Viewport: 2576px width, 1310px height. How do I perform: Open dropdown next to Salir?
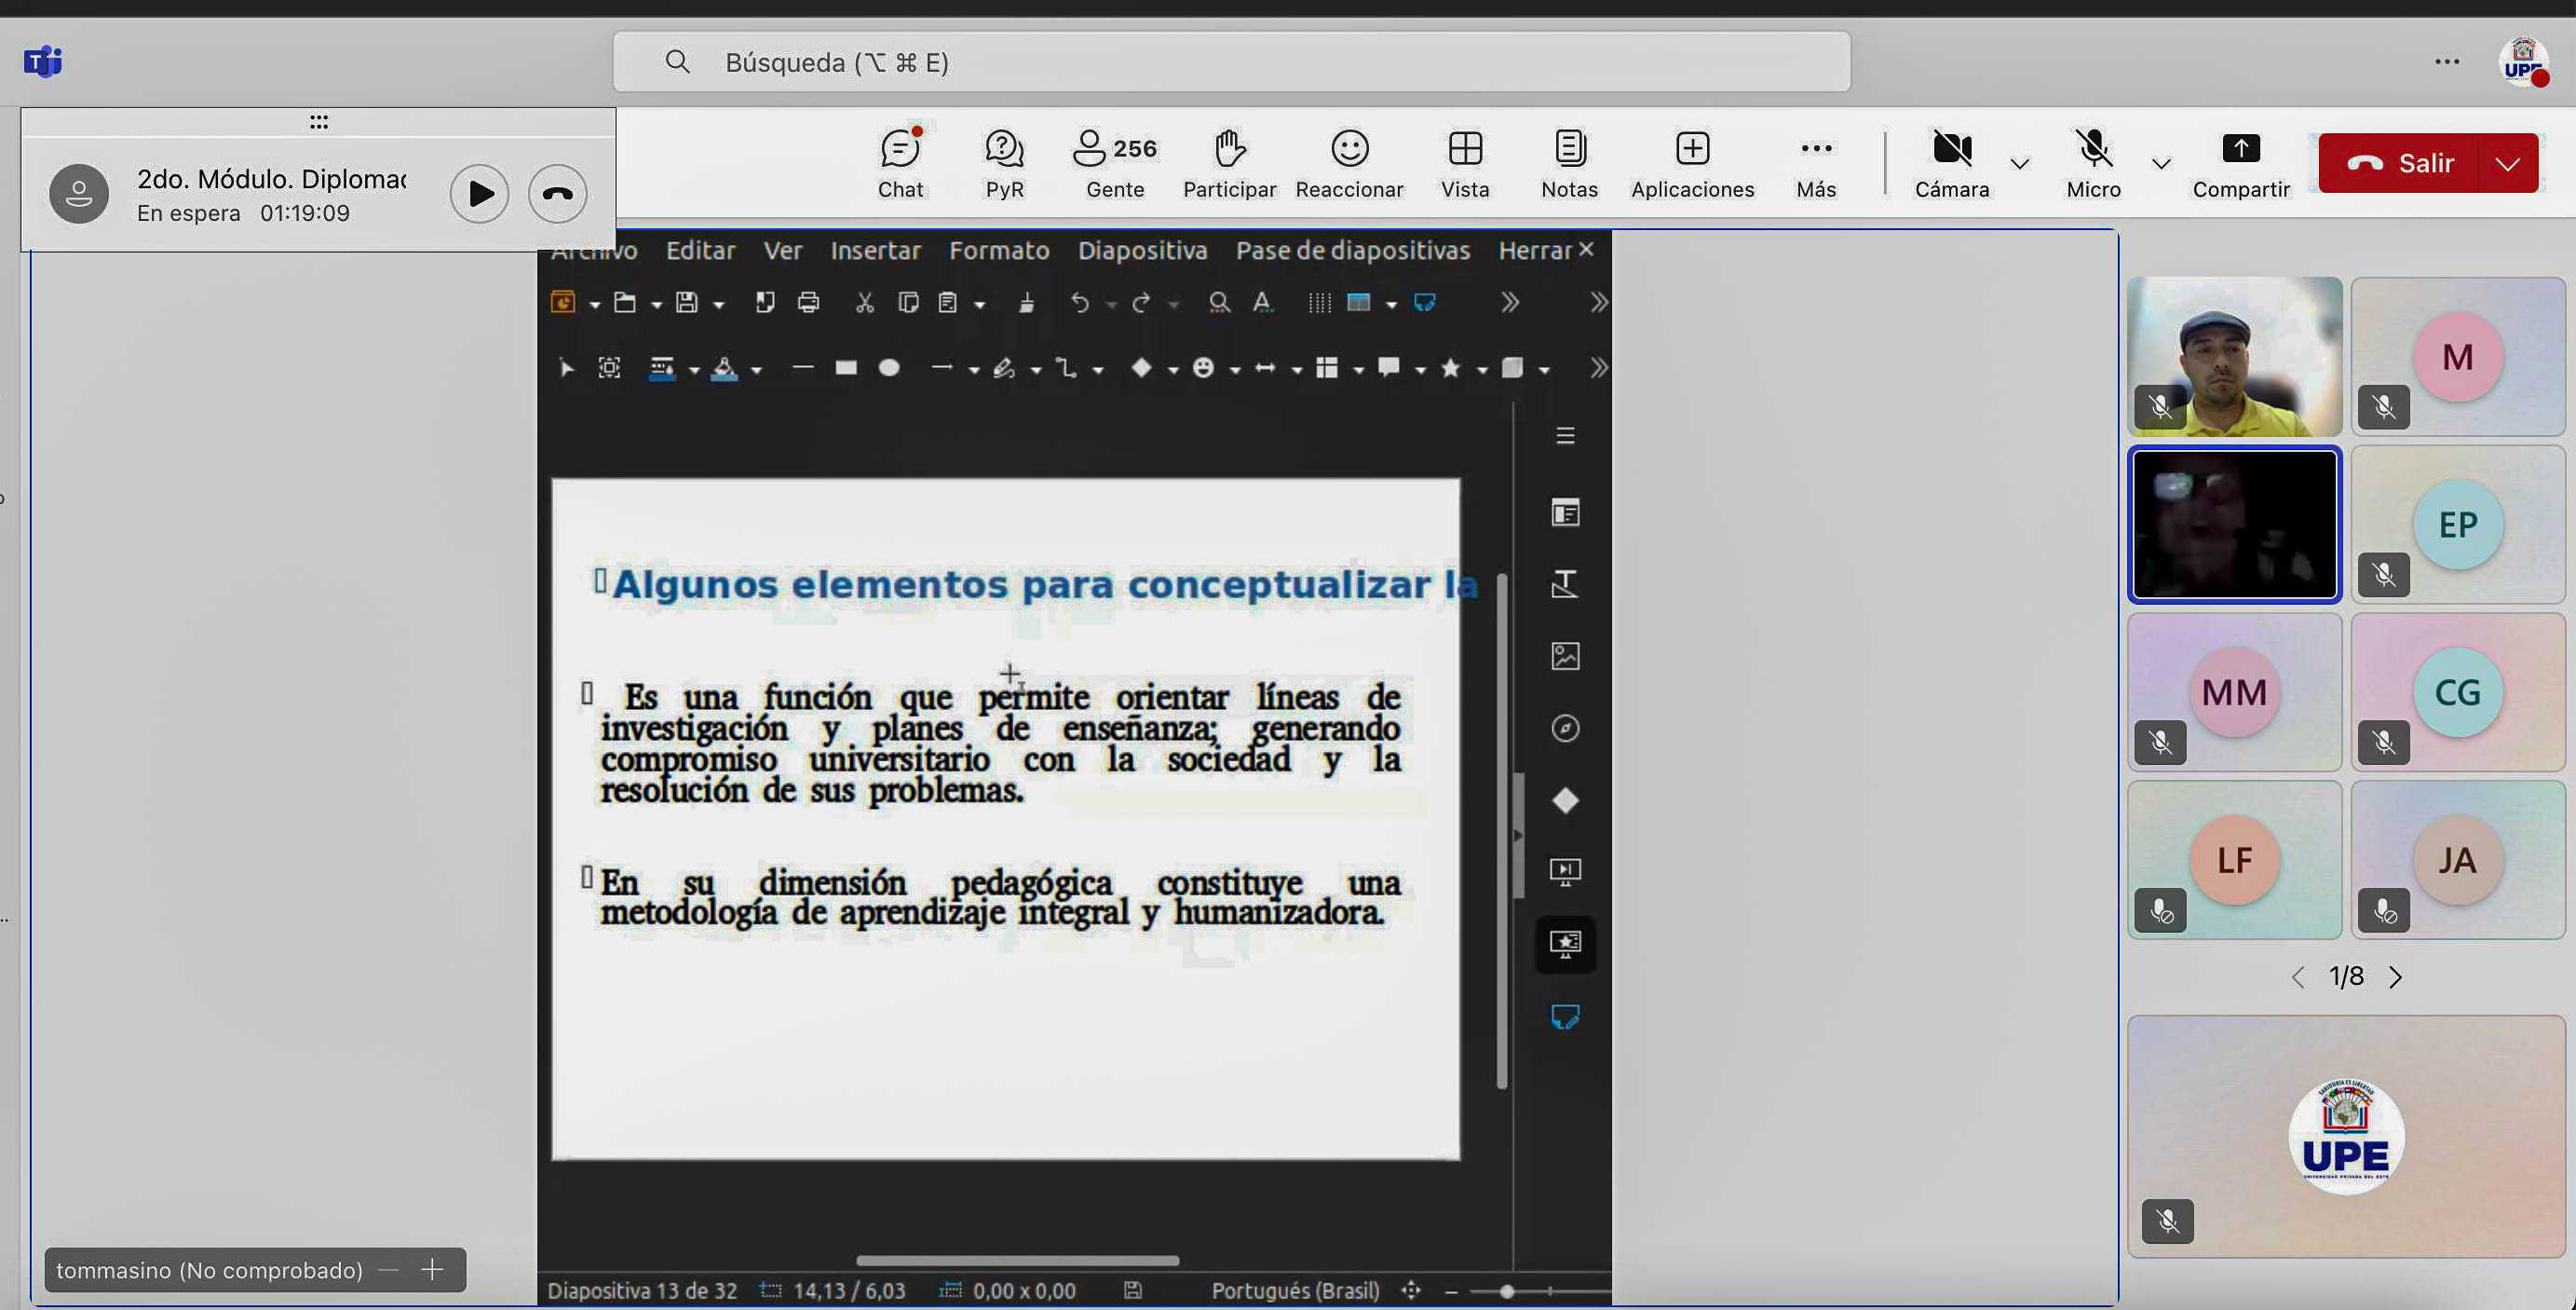(2507, 163)
